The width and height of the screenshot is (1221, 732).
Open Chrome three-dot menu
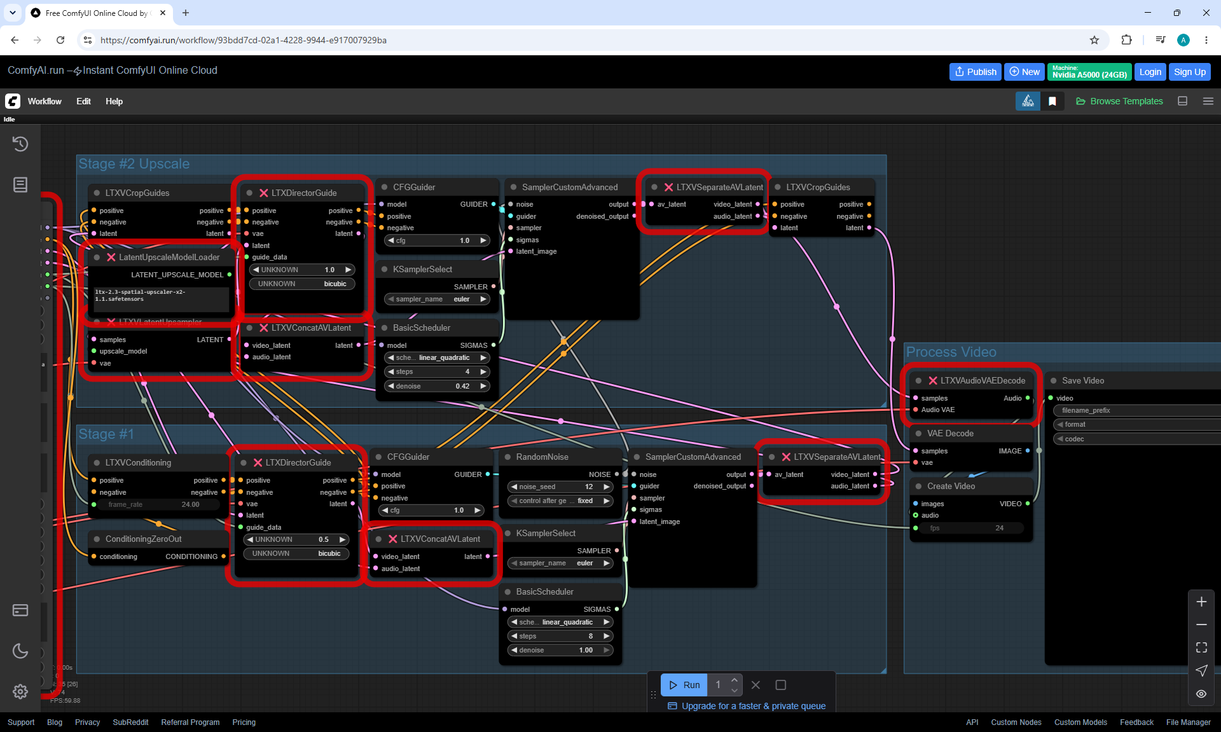click(1206, 40)
